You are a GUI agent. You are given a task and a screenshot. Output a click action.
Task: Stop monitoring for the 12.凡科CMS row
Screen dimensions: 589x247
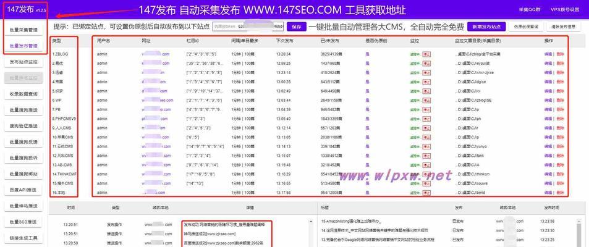[x=426, y=156]
